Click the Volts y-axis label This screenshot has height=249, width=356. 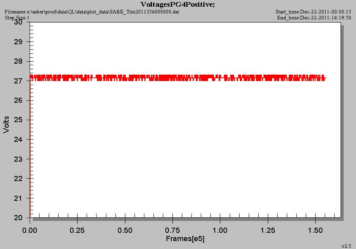click(6, 124)
